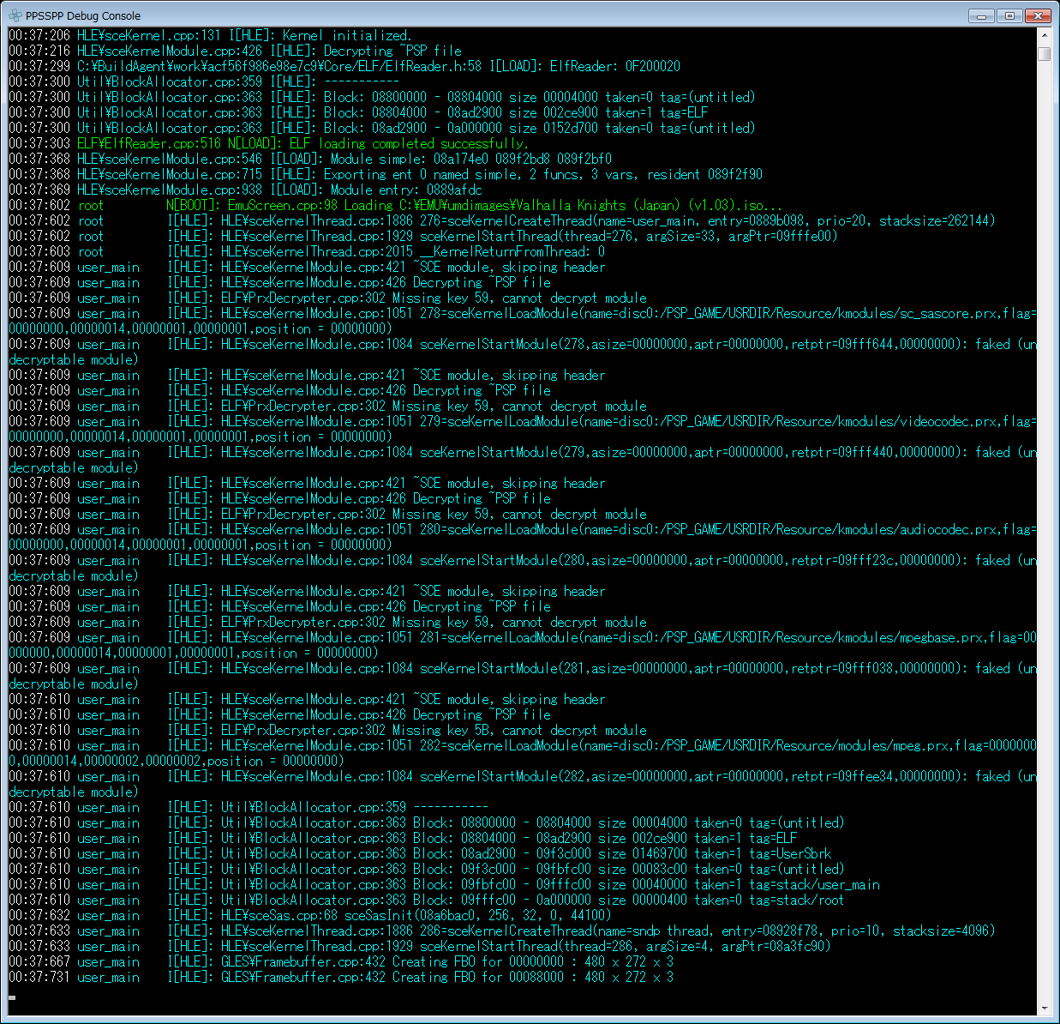
Task: Select the sceKernelLoadModule line for audiocodec.prx
Action: pyautogui.click(x=523, y=537)
